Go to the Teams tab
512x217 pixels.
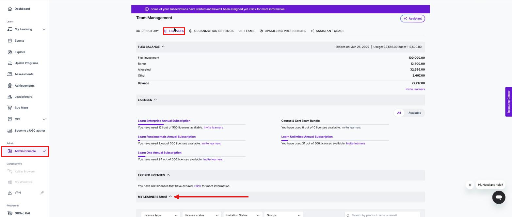247,31
